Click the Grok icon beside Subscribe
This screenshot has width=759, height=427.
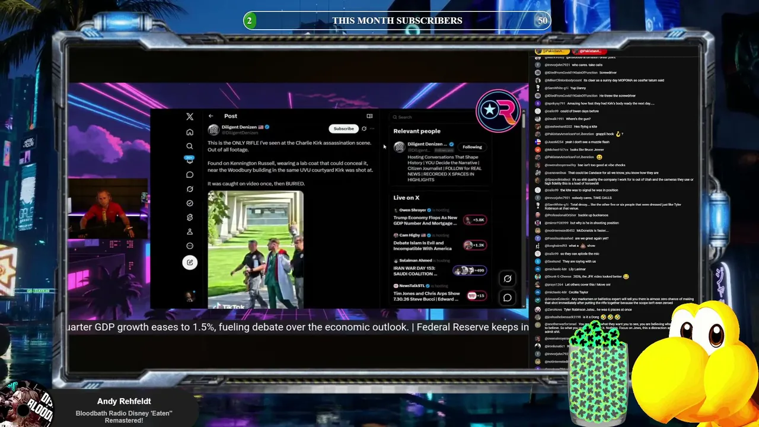(x=364, y=129)
